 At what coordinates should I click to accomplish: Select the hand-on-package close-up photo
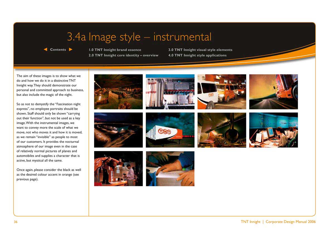pyautogui.click(x=170, y=168)
